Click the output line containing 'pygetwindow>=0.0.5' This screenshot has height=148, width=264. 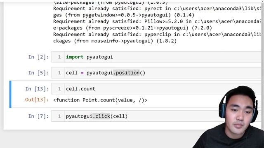click(124, 15)
